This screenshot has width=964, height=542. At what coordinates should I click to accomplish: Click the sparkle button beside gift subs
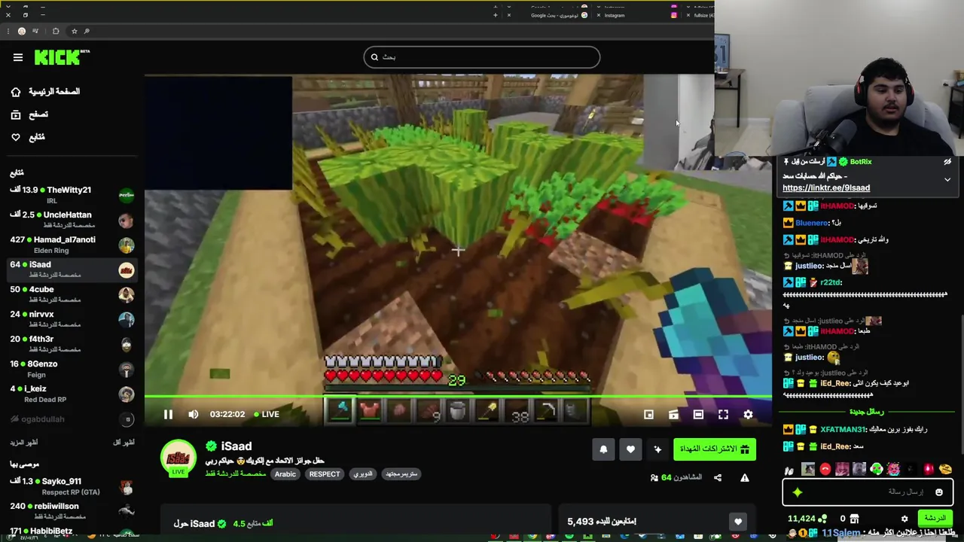click(657, 449)
